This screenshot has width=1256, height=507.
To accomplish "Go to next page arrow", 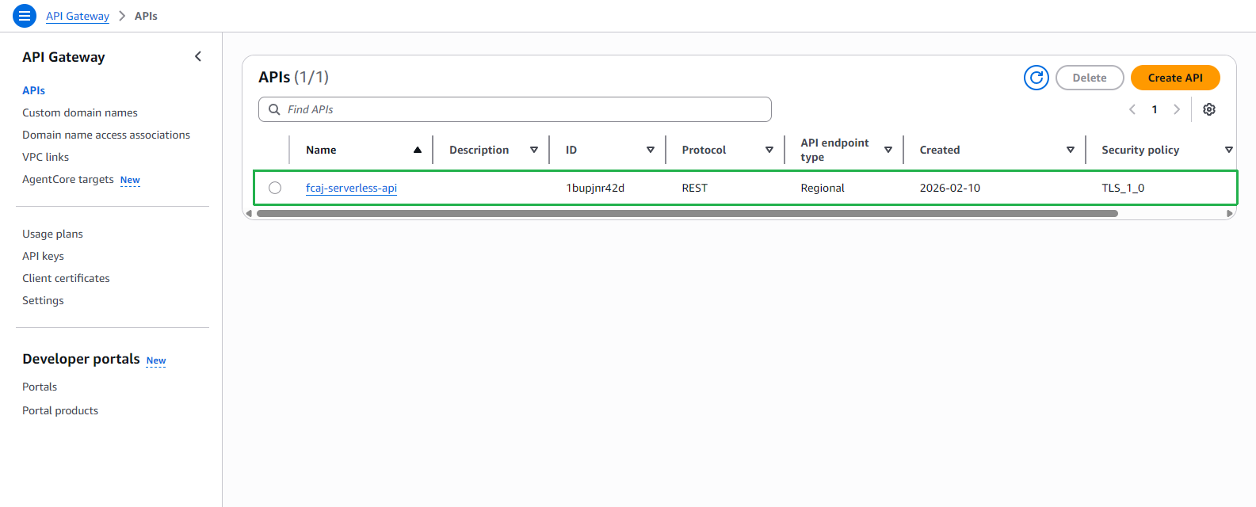I will (x=1177, y=109).
